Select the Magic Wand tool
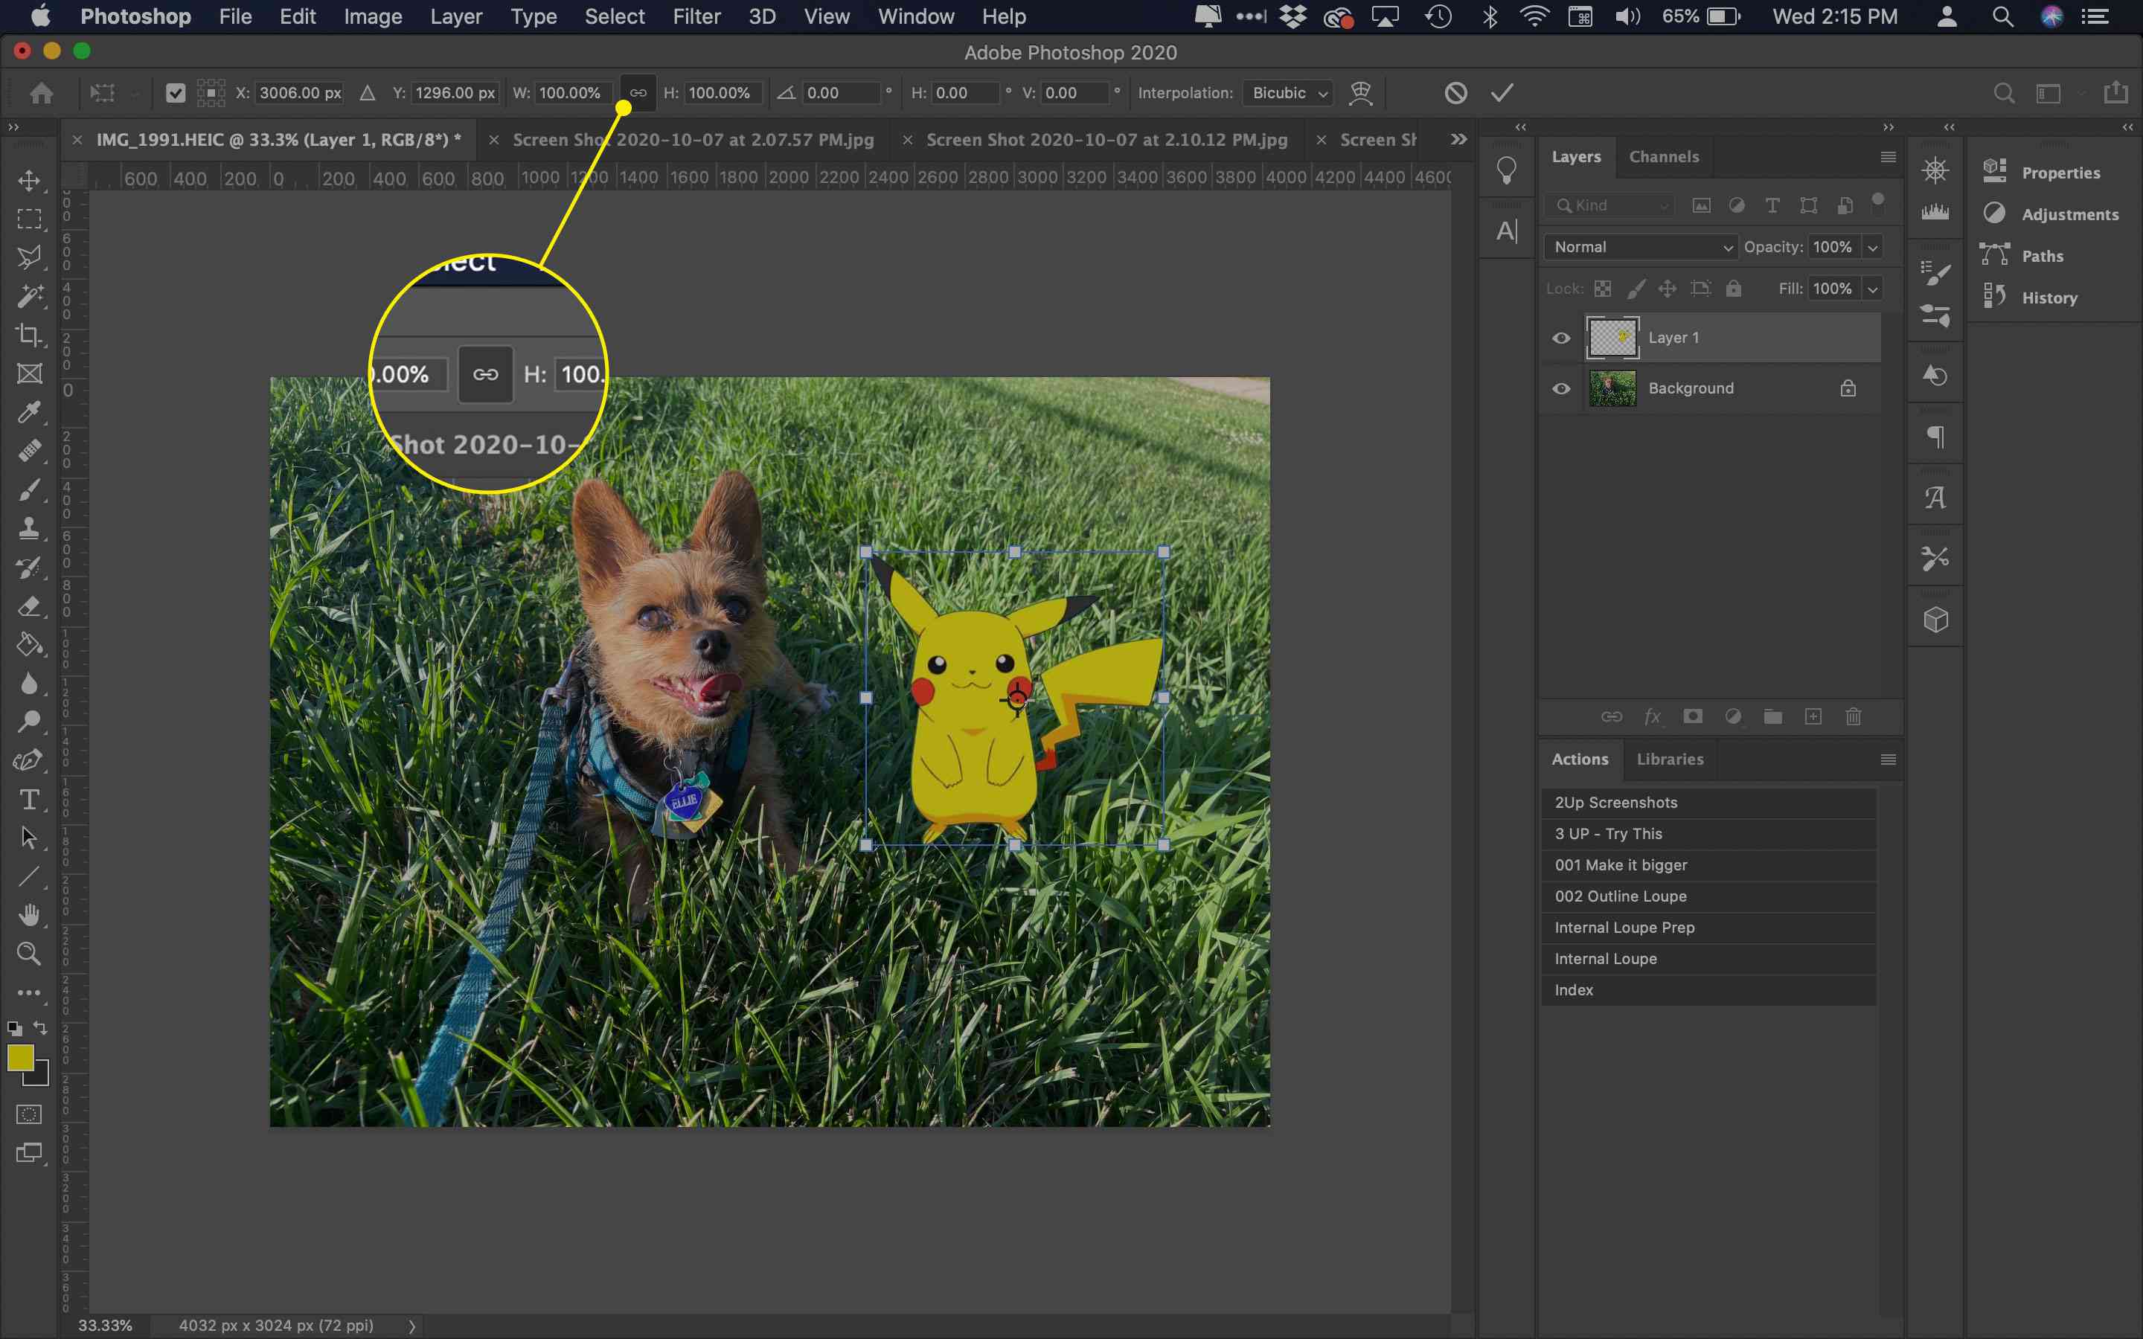The height and width of the screenshot is (1339, 2143). (29, 296)
